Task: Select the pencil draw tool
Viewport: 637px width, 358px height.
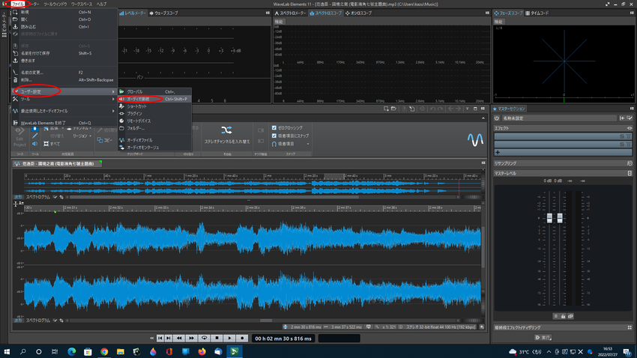Action: tap(35, 136)
